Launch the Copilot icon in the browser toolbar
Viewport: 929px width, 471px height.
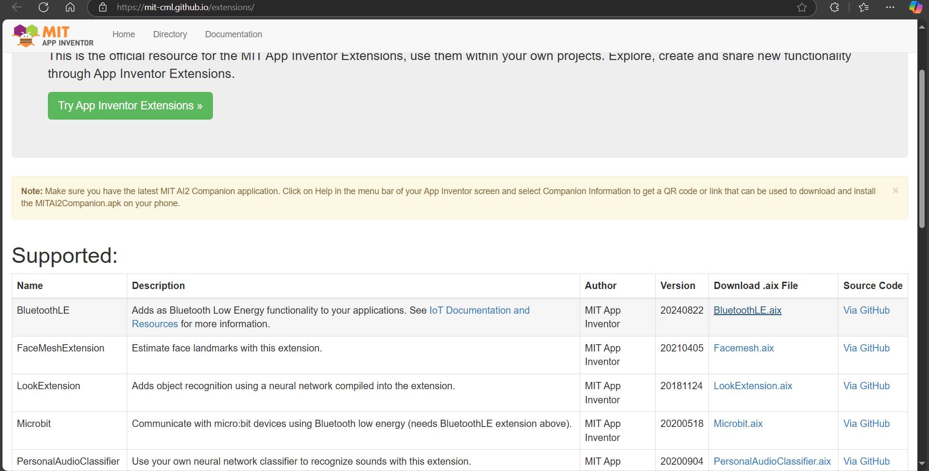915,7
